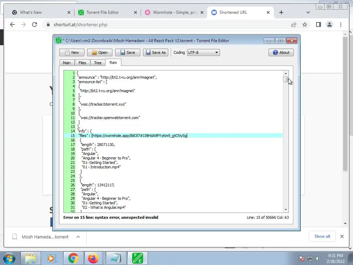Click the notepad taskbar icon
This screenshot has height=265, width=353.
tap(116, 258)
